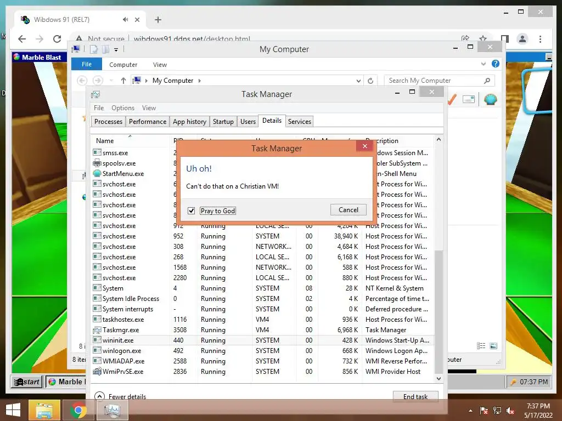The height and width of the screenshot is (421, 562).
Task: Expand the address bar history dropdown
Action: tap(358, 81)
